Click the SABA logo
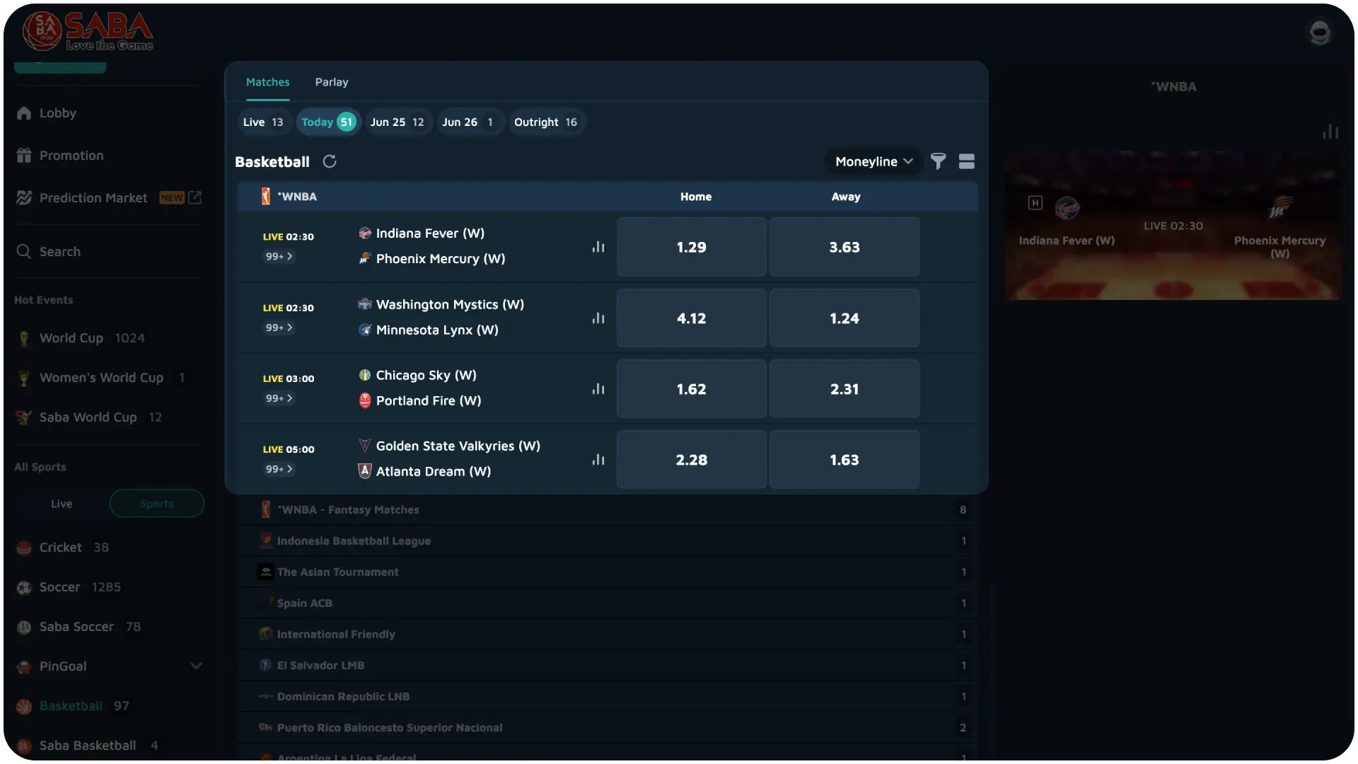 88,32
